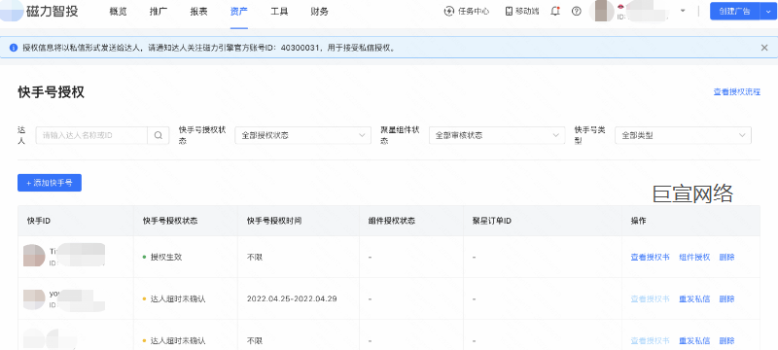Switch to the 报表 tab
Screen dimensions: 778x350
click(x=198, y=12)
